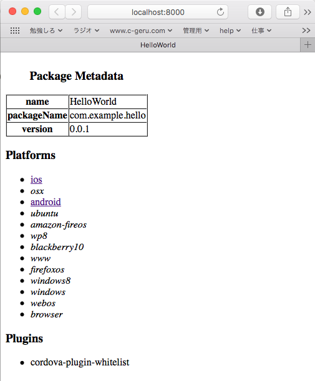Focus the localhost:8000 address field

pos(158,12)
